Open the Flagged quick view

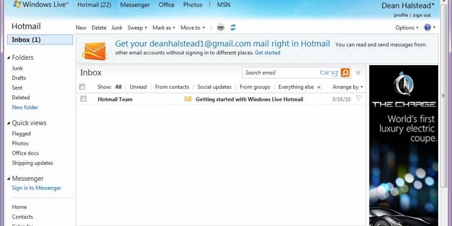21,134
